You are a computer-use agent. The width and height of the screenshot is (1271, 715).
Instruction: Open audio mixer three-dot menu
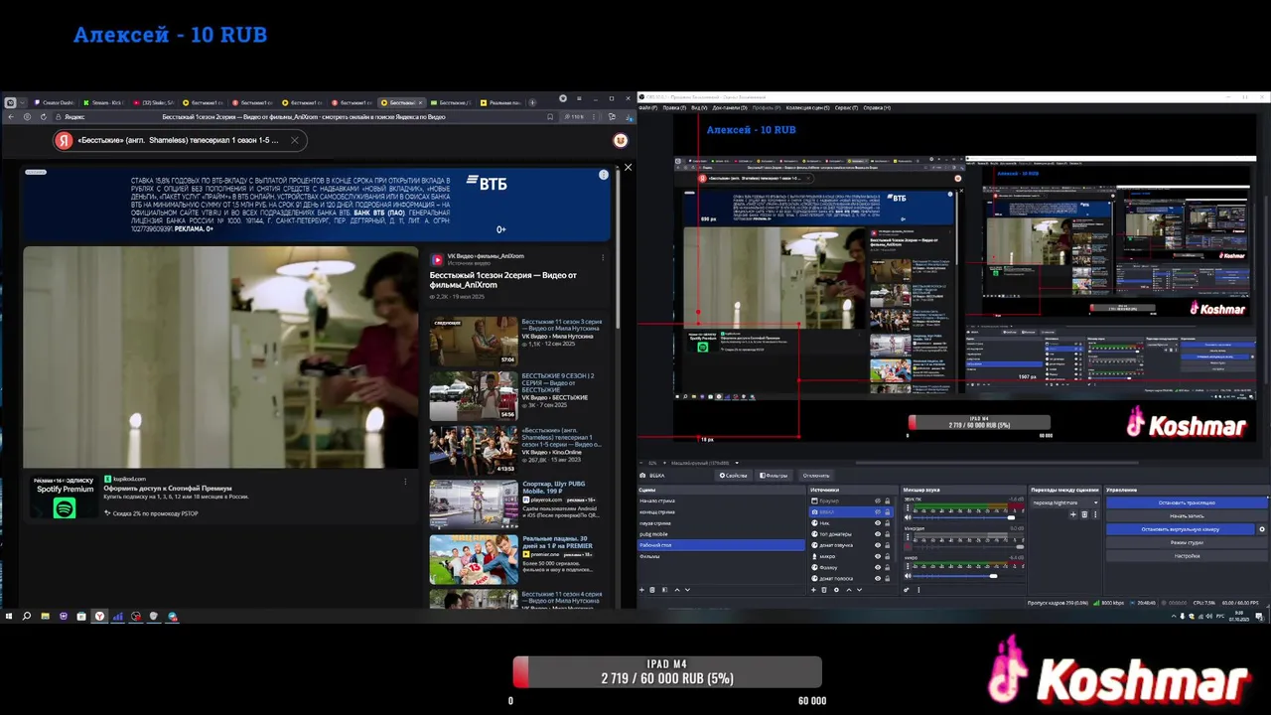(918, 590)
